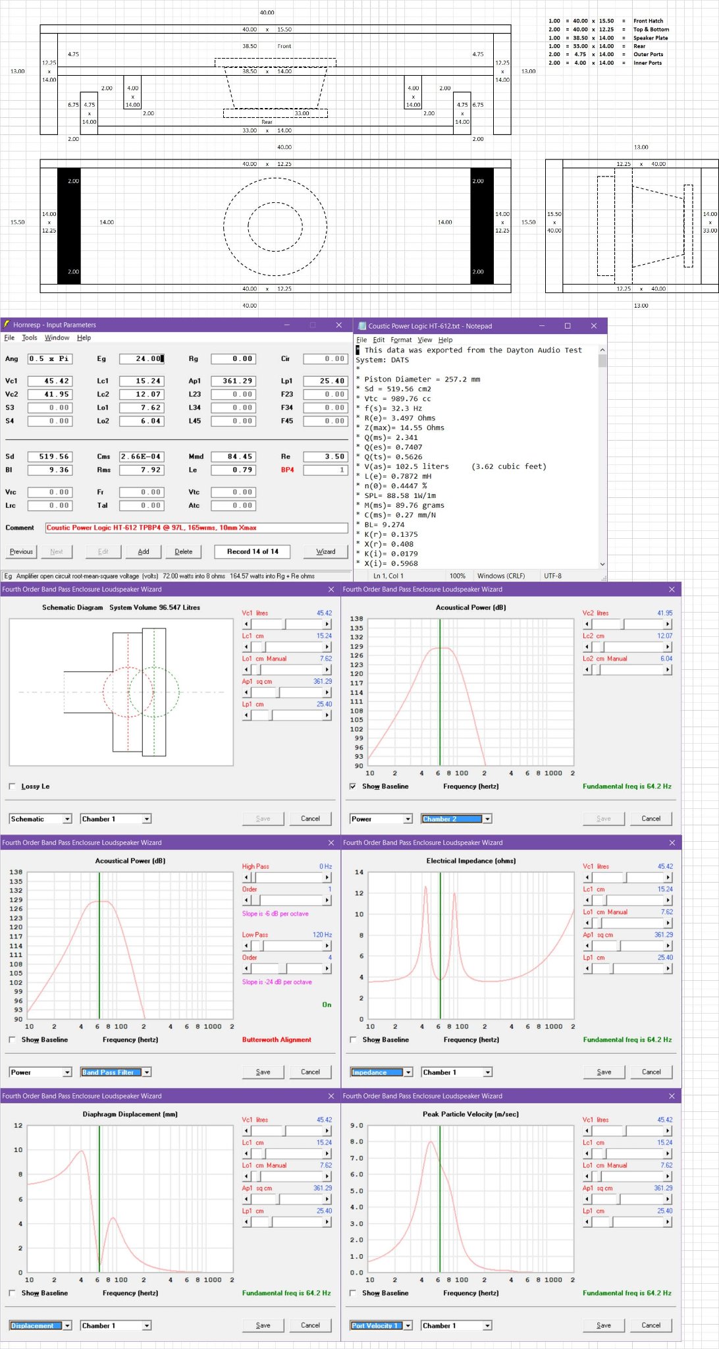Click UTF-8 in Notepad status bar

552,576
